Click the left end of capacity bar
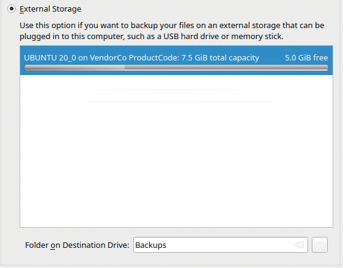Viewport: 343px width, 268px height. (28, 68)
